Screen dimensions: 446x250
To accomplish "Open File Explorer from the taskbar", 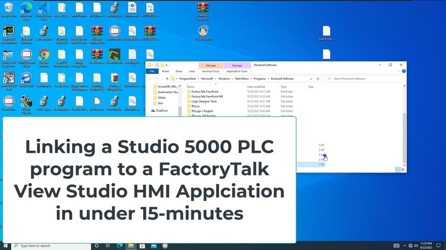I will click(131, 245).
